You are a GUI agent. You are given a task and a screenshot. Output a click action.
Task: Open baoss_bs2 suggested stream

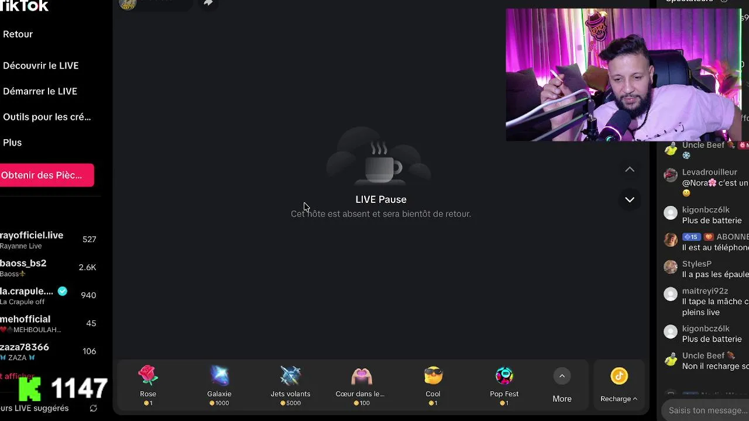tap(50, 268)
